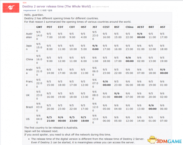Open the Destiny 2 server release time post title
Screen dimensions: 183x145
[57, 6]
